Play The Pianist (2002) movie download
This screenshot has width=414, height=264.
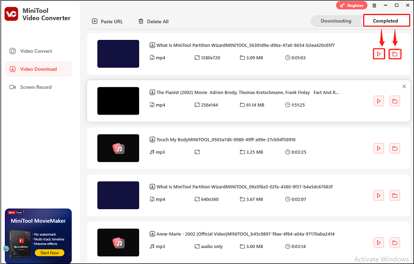(379, 101)
